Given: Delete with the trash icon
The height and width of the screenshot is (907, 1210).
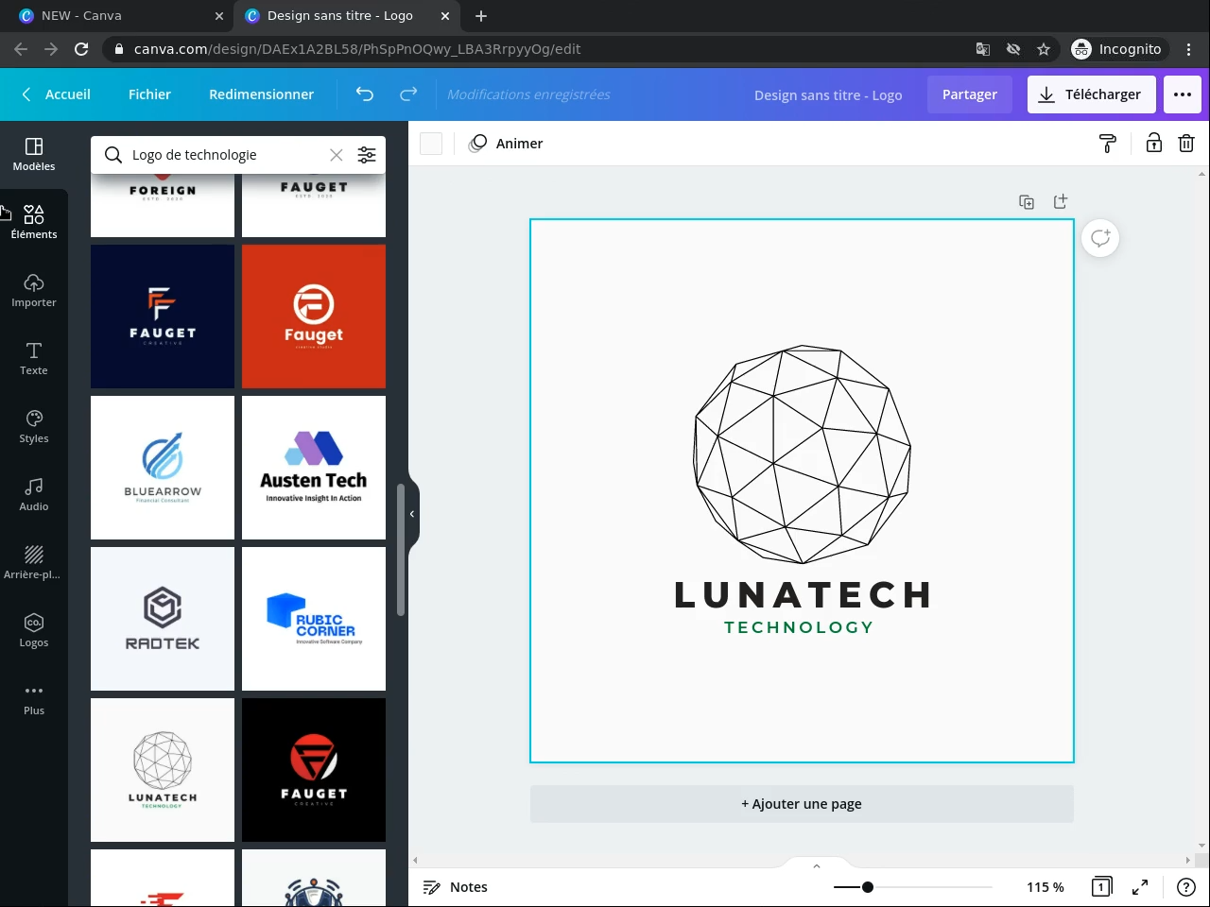Looking at the screenshot, I should [1186, 144].
